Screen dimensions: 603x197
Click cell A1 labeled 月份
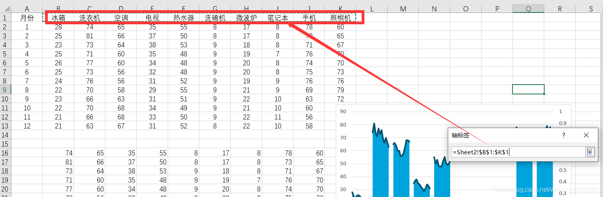click(x=27, y=18)
